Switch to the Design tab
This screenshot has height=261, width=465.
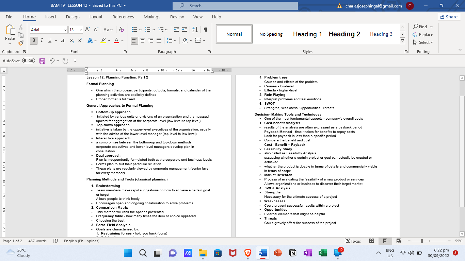coord(73,17)
